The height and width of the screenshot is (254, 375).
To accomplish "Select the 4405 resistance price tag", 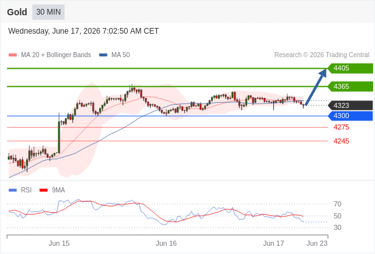I will 350,69.
